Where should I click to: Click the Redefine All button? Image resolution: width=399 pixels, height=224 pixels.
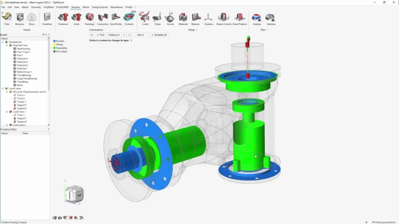(x=159, y=35)
